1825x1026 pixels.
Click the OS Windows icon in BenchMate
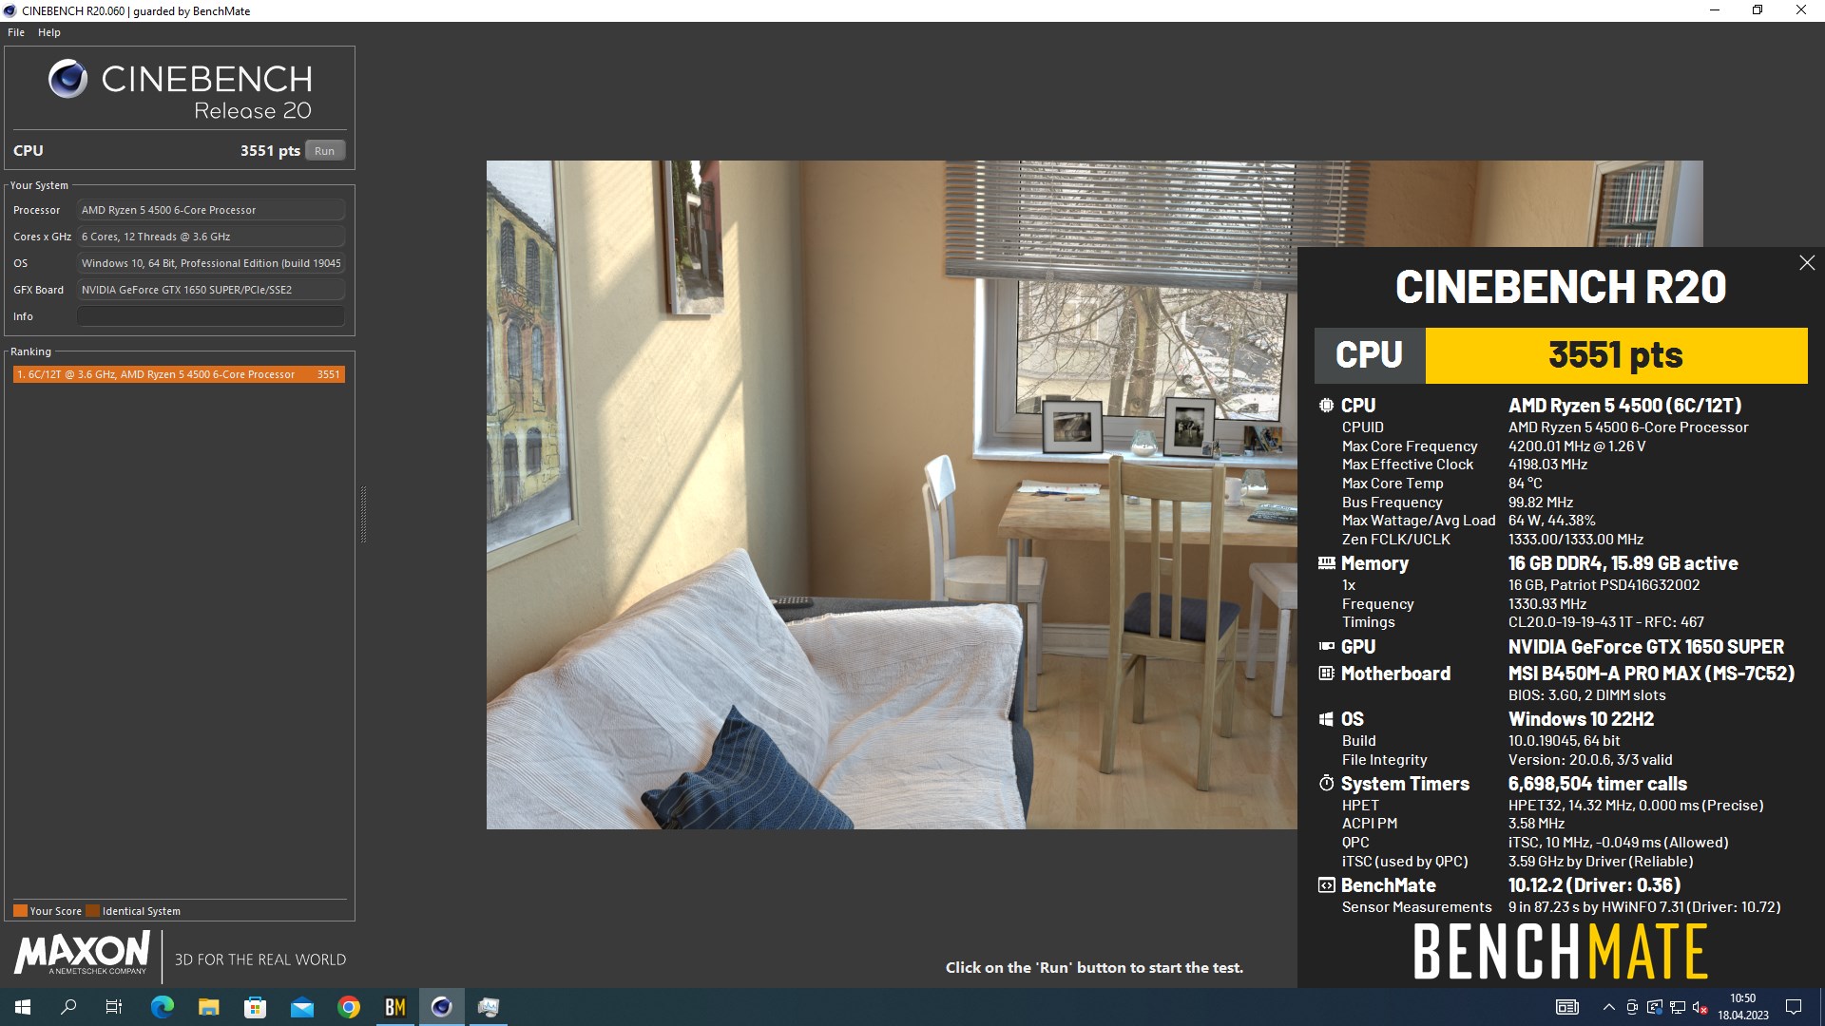[1326, 719]
